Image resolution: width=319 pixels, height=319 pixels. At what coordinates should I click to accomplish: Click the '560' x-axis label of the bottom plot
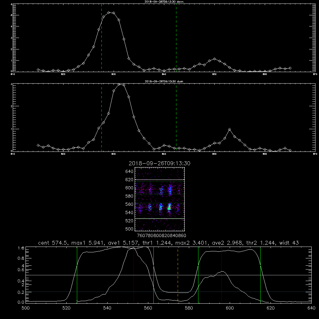point(148,308)
